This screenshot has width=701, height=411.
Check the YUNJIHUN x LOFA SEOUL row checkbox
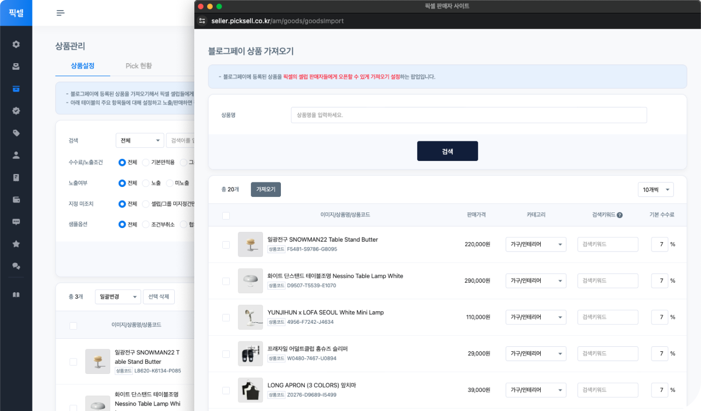(226, 318)
